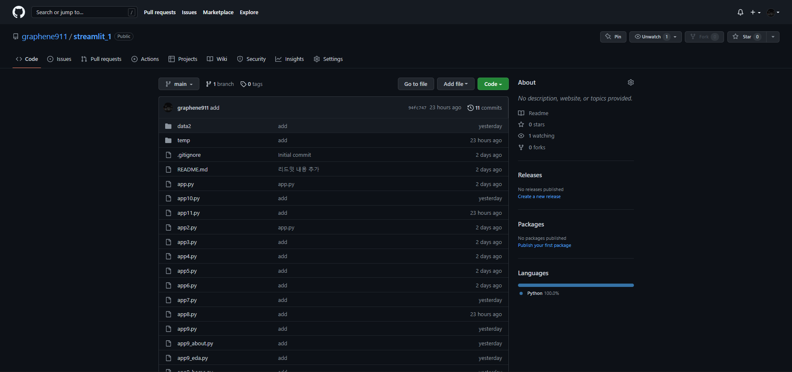The width and height of the screenshot is (792, 372).
Task: Click the Fork button
Action: [704, 37]
